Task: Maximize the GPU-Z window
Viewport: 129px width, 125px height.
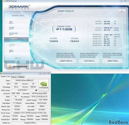Action: point(44,74)
